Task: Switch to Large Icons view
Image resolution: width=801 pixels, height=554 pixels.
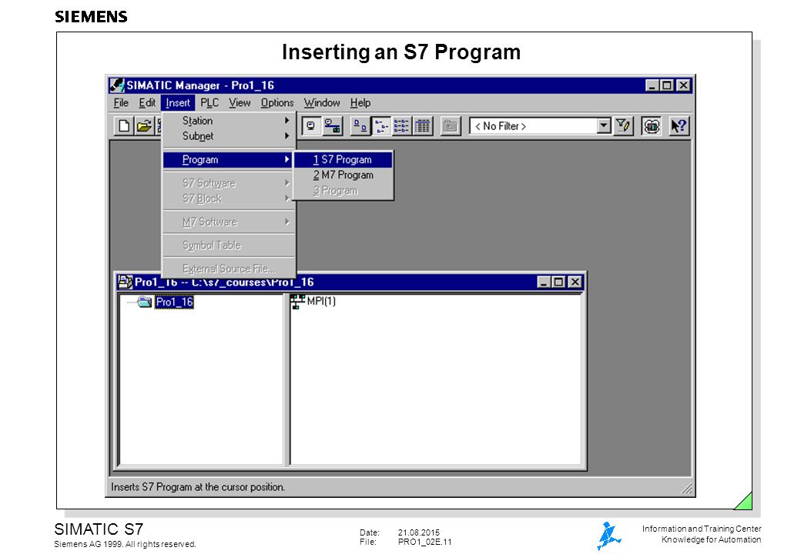Action: pyautogui.click(x=360, y=126)
